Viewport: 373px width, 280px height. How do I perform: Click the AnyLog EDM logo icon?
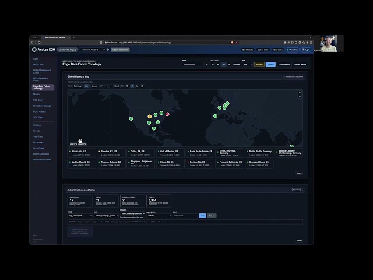click(x=34, y=50)
